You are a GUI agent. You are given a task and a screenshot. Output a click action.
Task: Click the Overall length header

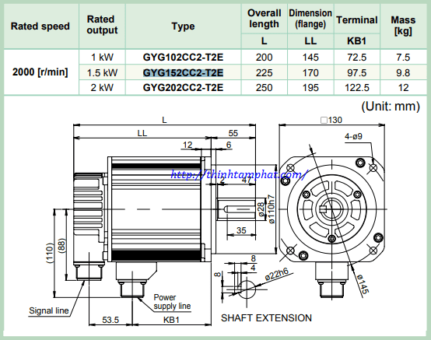coord(265,19)
